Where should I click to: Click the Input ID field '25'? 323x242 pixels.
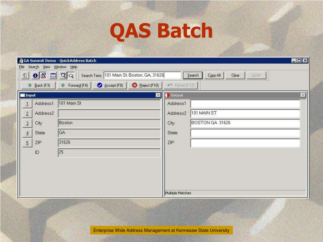pyautogui.click(x=109, y=153)
